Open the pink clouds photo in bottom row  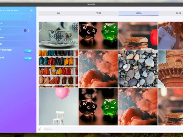click(138, 107)
